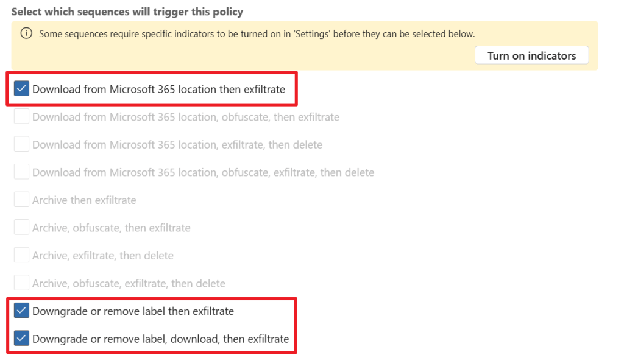Check the Archive, exfiltrate, then delete box

[x=21, y=256]
